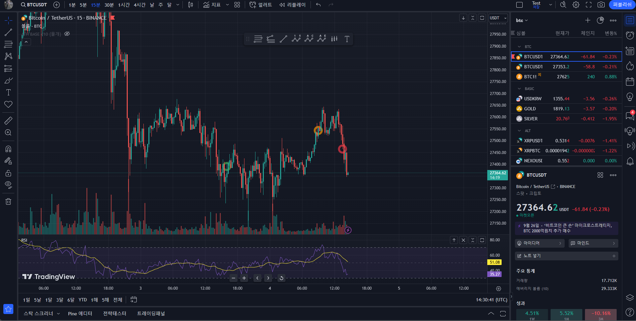Close the RSI pane with X
The height and width of the screenshot is (321, 636).
click(463, 240)
